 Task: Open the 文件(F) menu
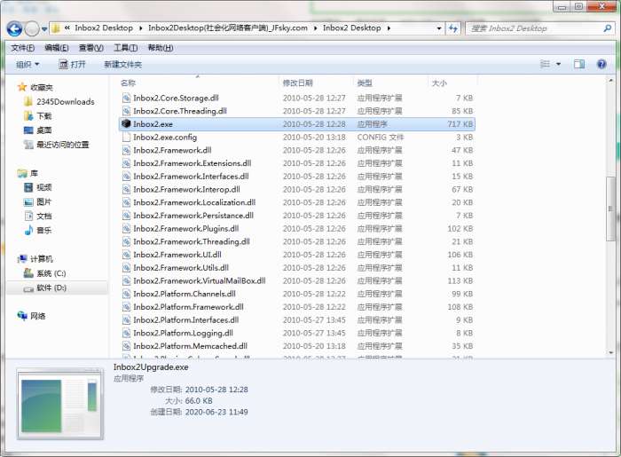(x=22, y=48)
